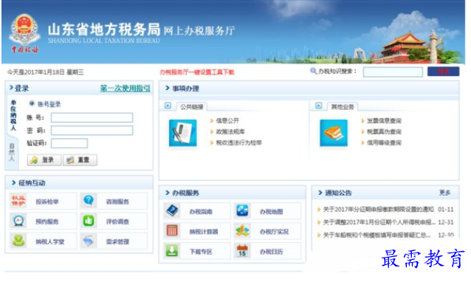The image size is (471, 282).
Task: Click the 投诉检举 rights protection icon
Action: click(x=18, y=201)
